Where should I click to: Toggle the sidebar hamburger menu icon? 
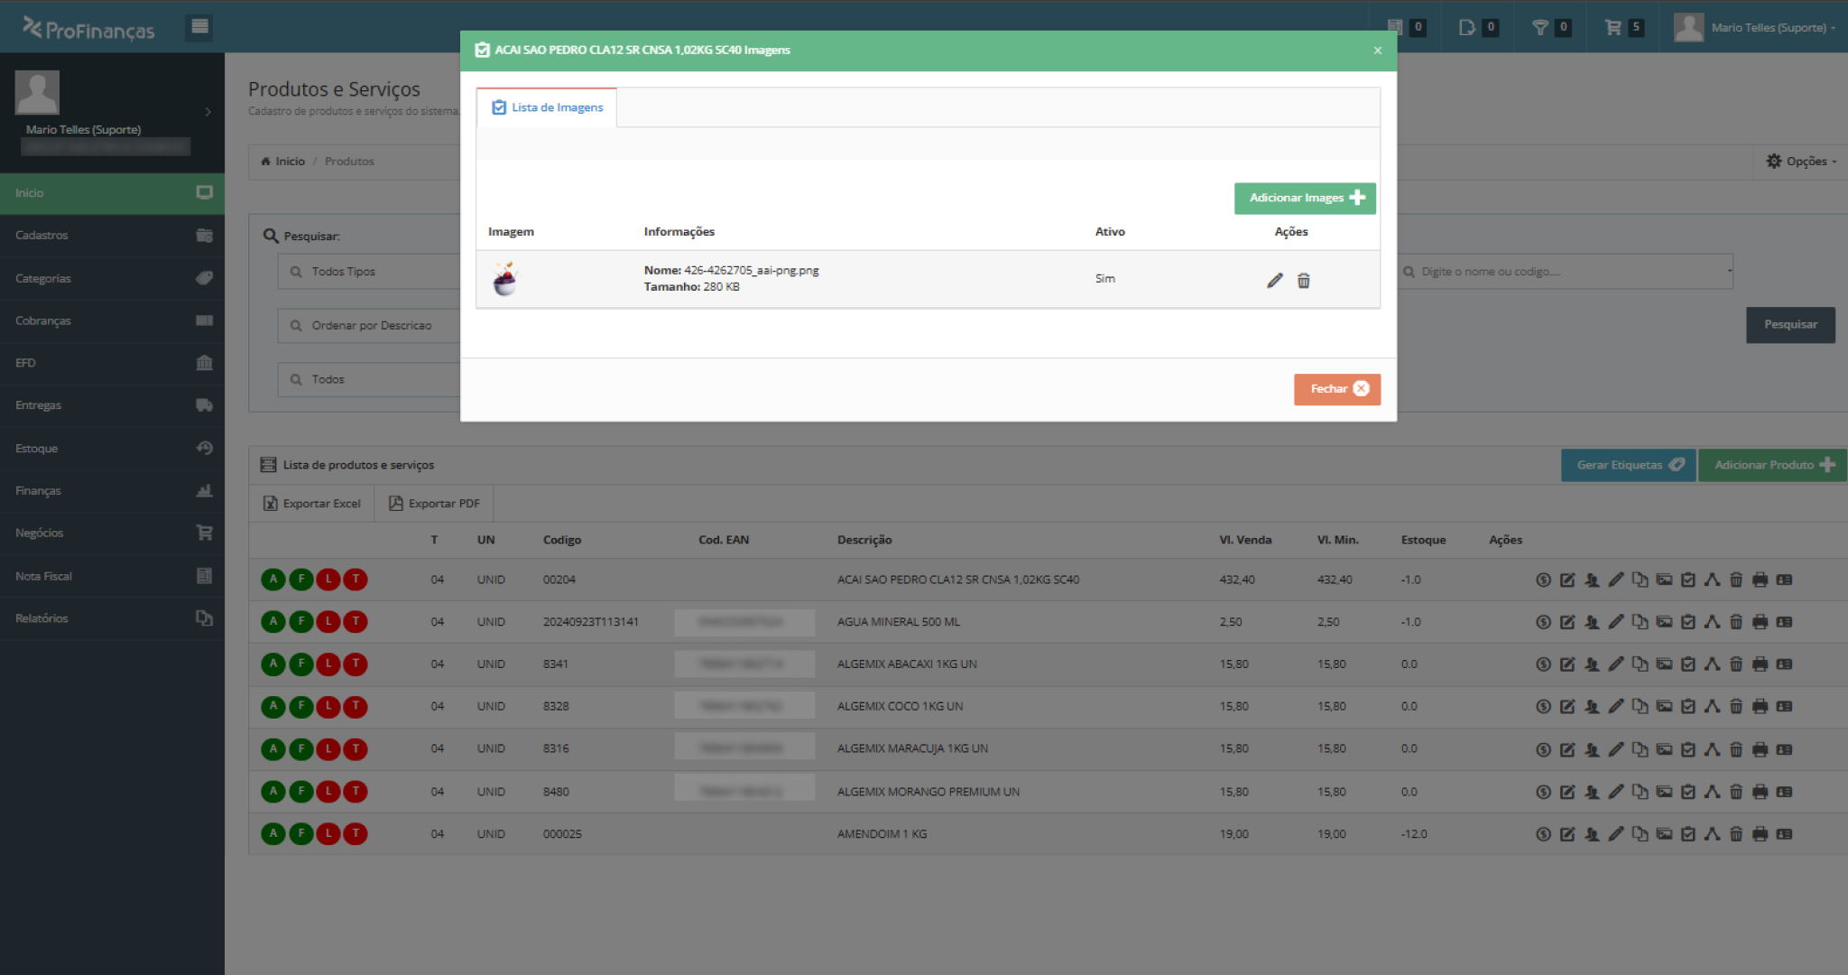point(199,27)
